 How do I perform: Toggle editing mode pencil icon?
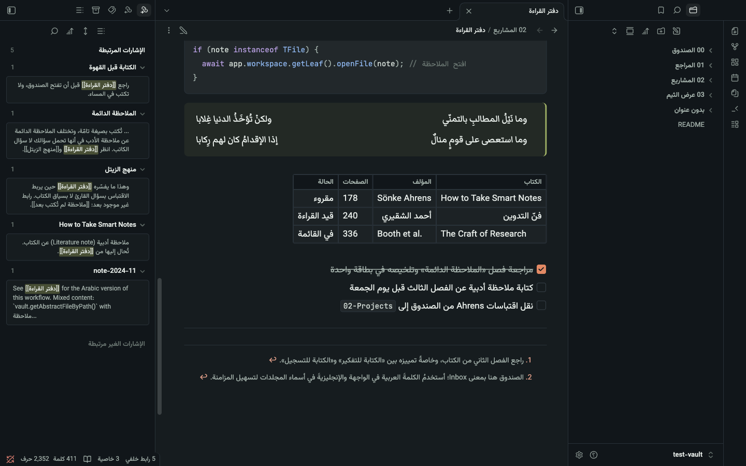[x=183, y=31]
